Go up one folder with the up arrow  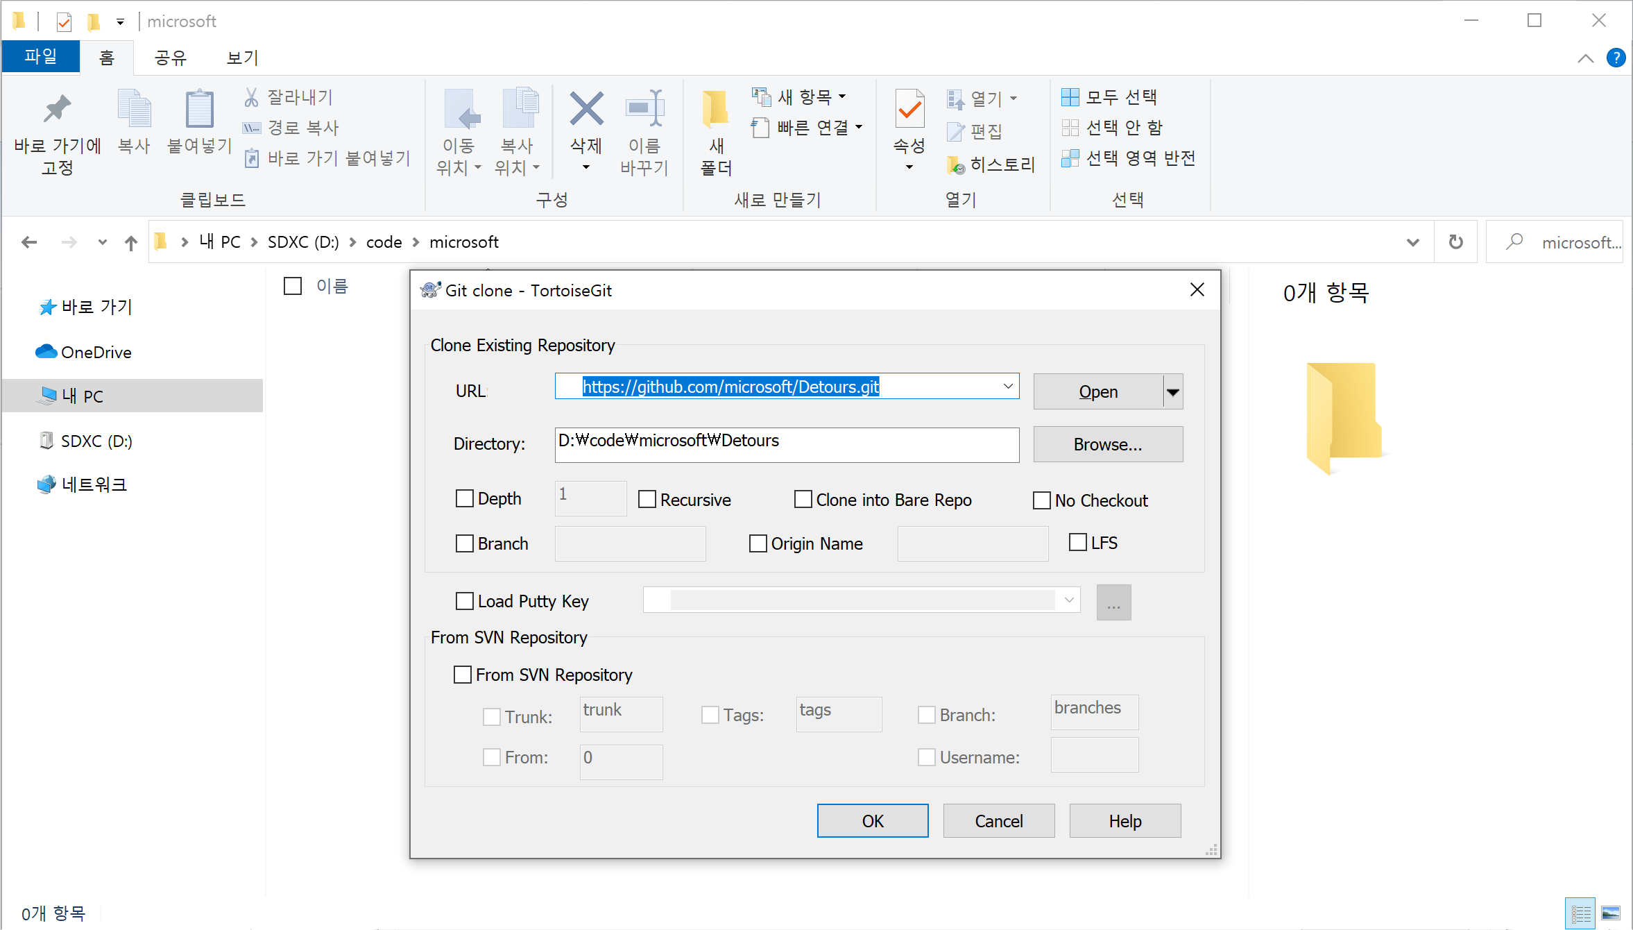coord(131,242)
